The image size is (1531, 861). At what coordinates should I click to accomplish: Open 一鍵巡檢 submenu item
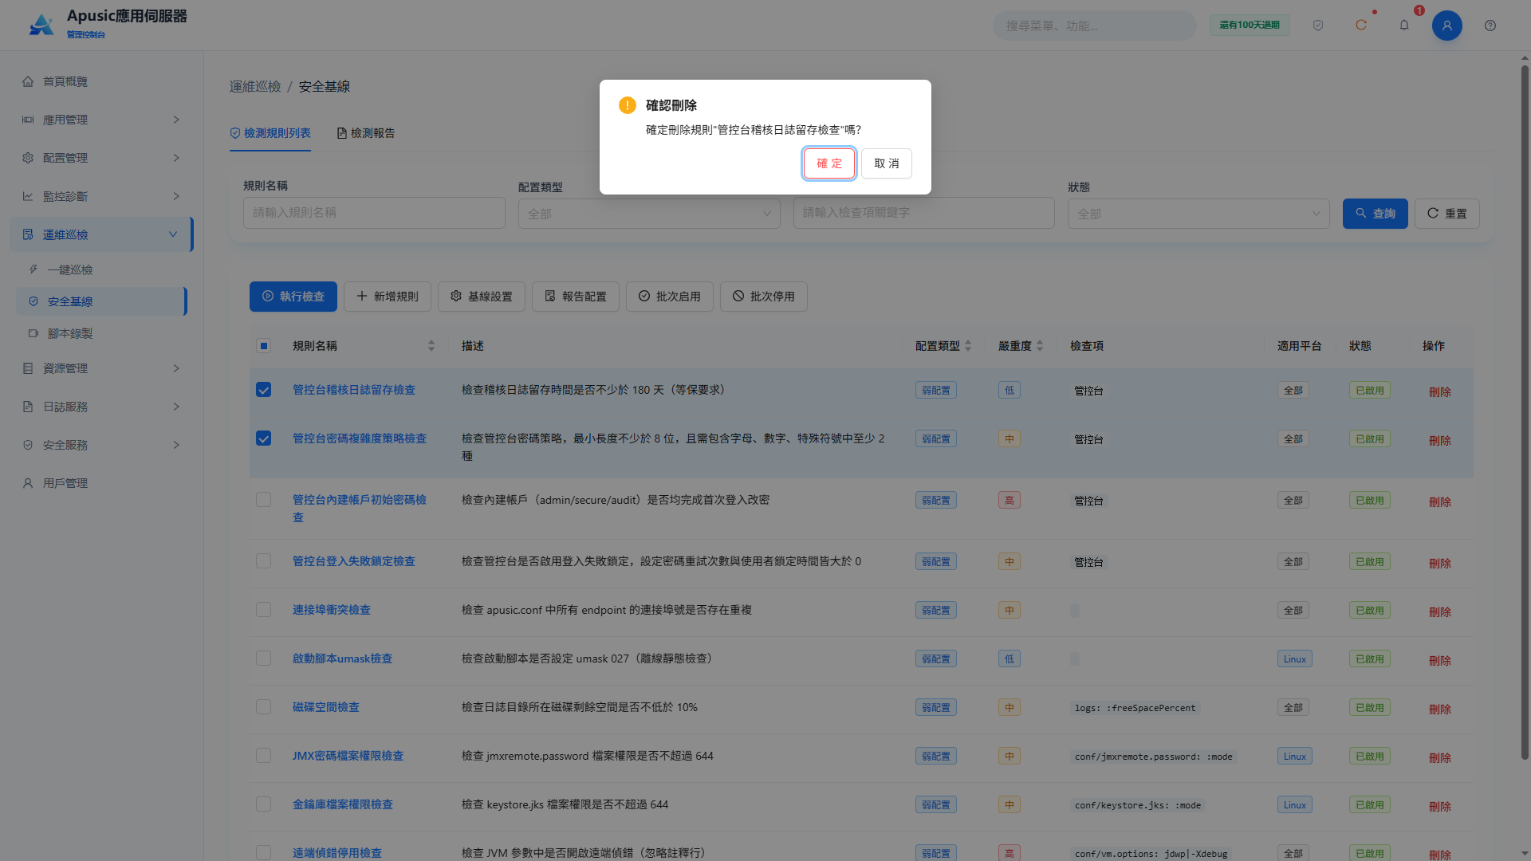[102, 269]
